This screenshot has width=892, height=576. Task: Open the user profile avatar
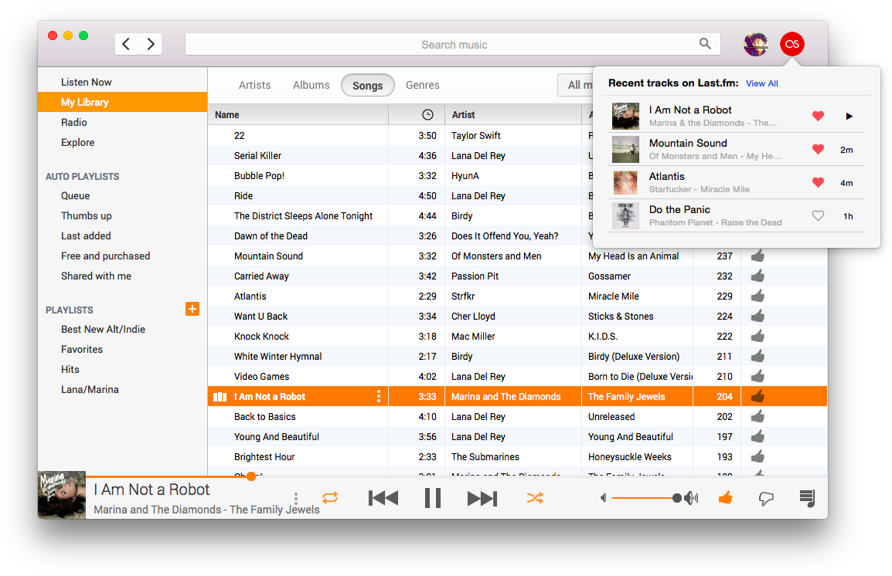click(755, 44)
